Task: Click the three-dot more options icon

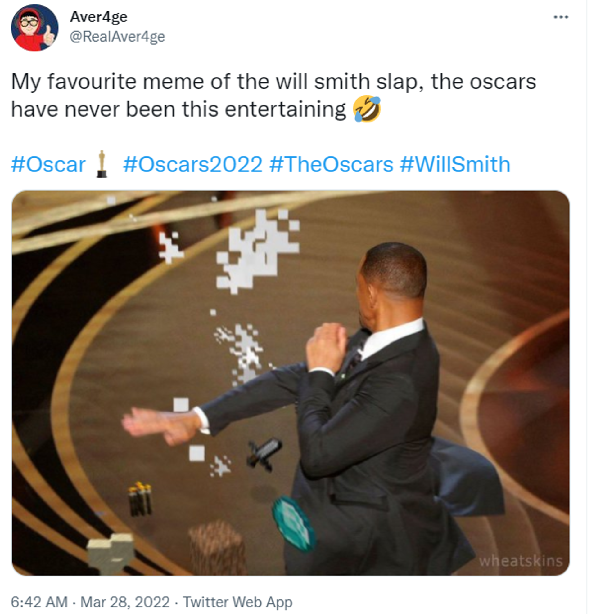Action: (x=561, y=17)
